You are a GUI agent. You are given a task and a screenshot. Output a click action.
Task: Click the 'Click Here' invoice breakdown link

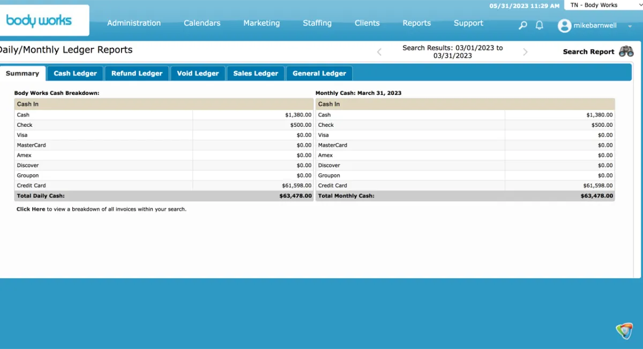tap(31, 209)
